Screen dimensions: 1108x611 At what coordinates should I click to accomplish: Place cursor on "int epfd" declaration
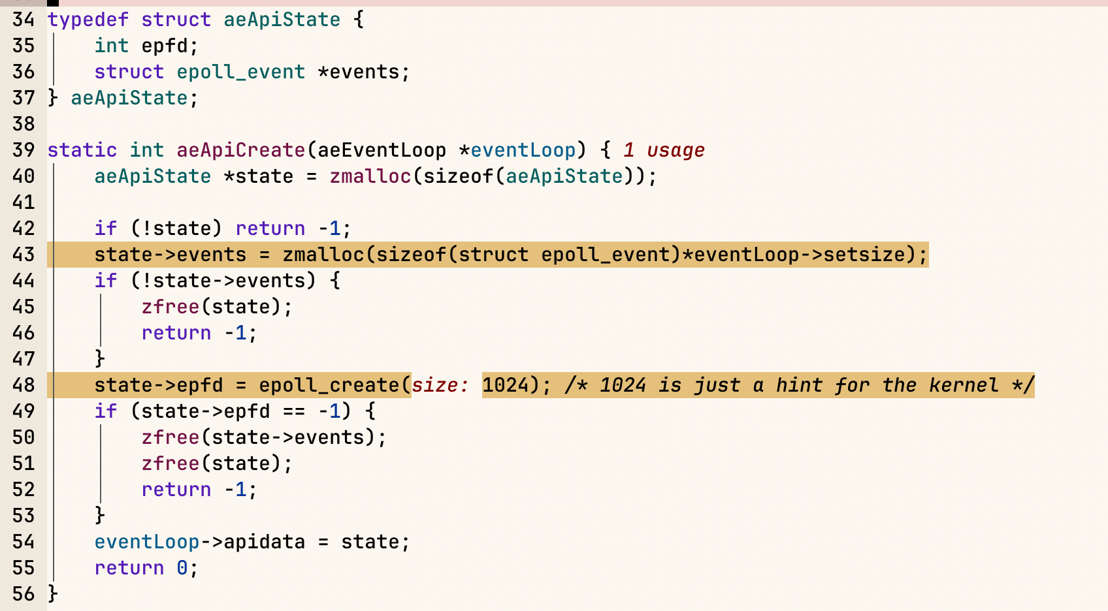[x=146, y=46]
